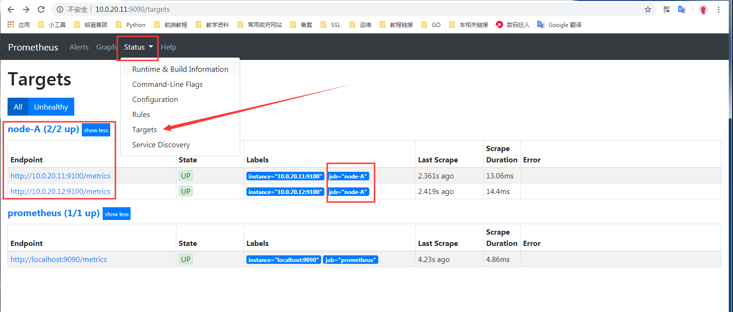Open the 车相关链接 bookmark folder

point(469,25)
